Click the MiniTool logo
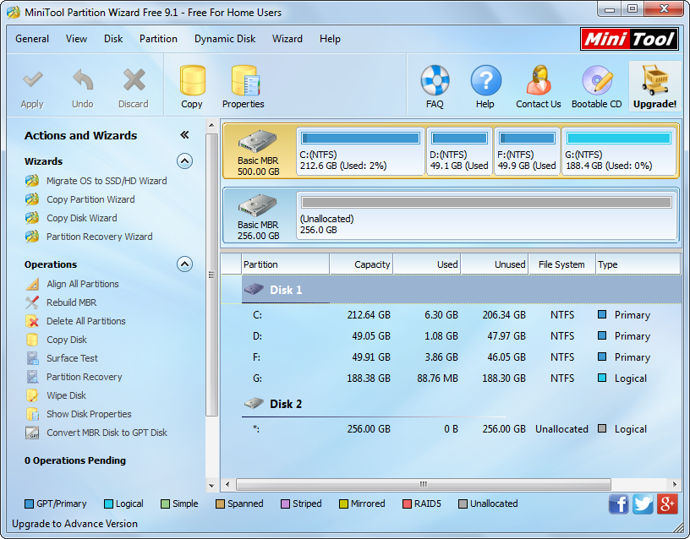690x539 pixels. (629, 39)
